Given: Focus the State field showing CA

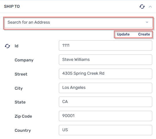Looking at the screenshot, I should click(106, 102).
